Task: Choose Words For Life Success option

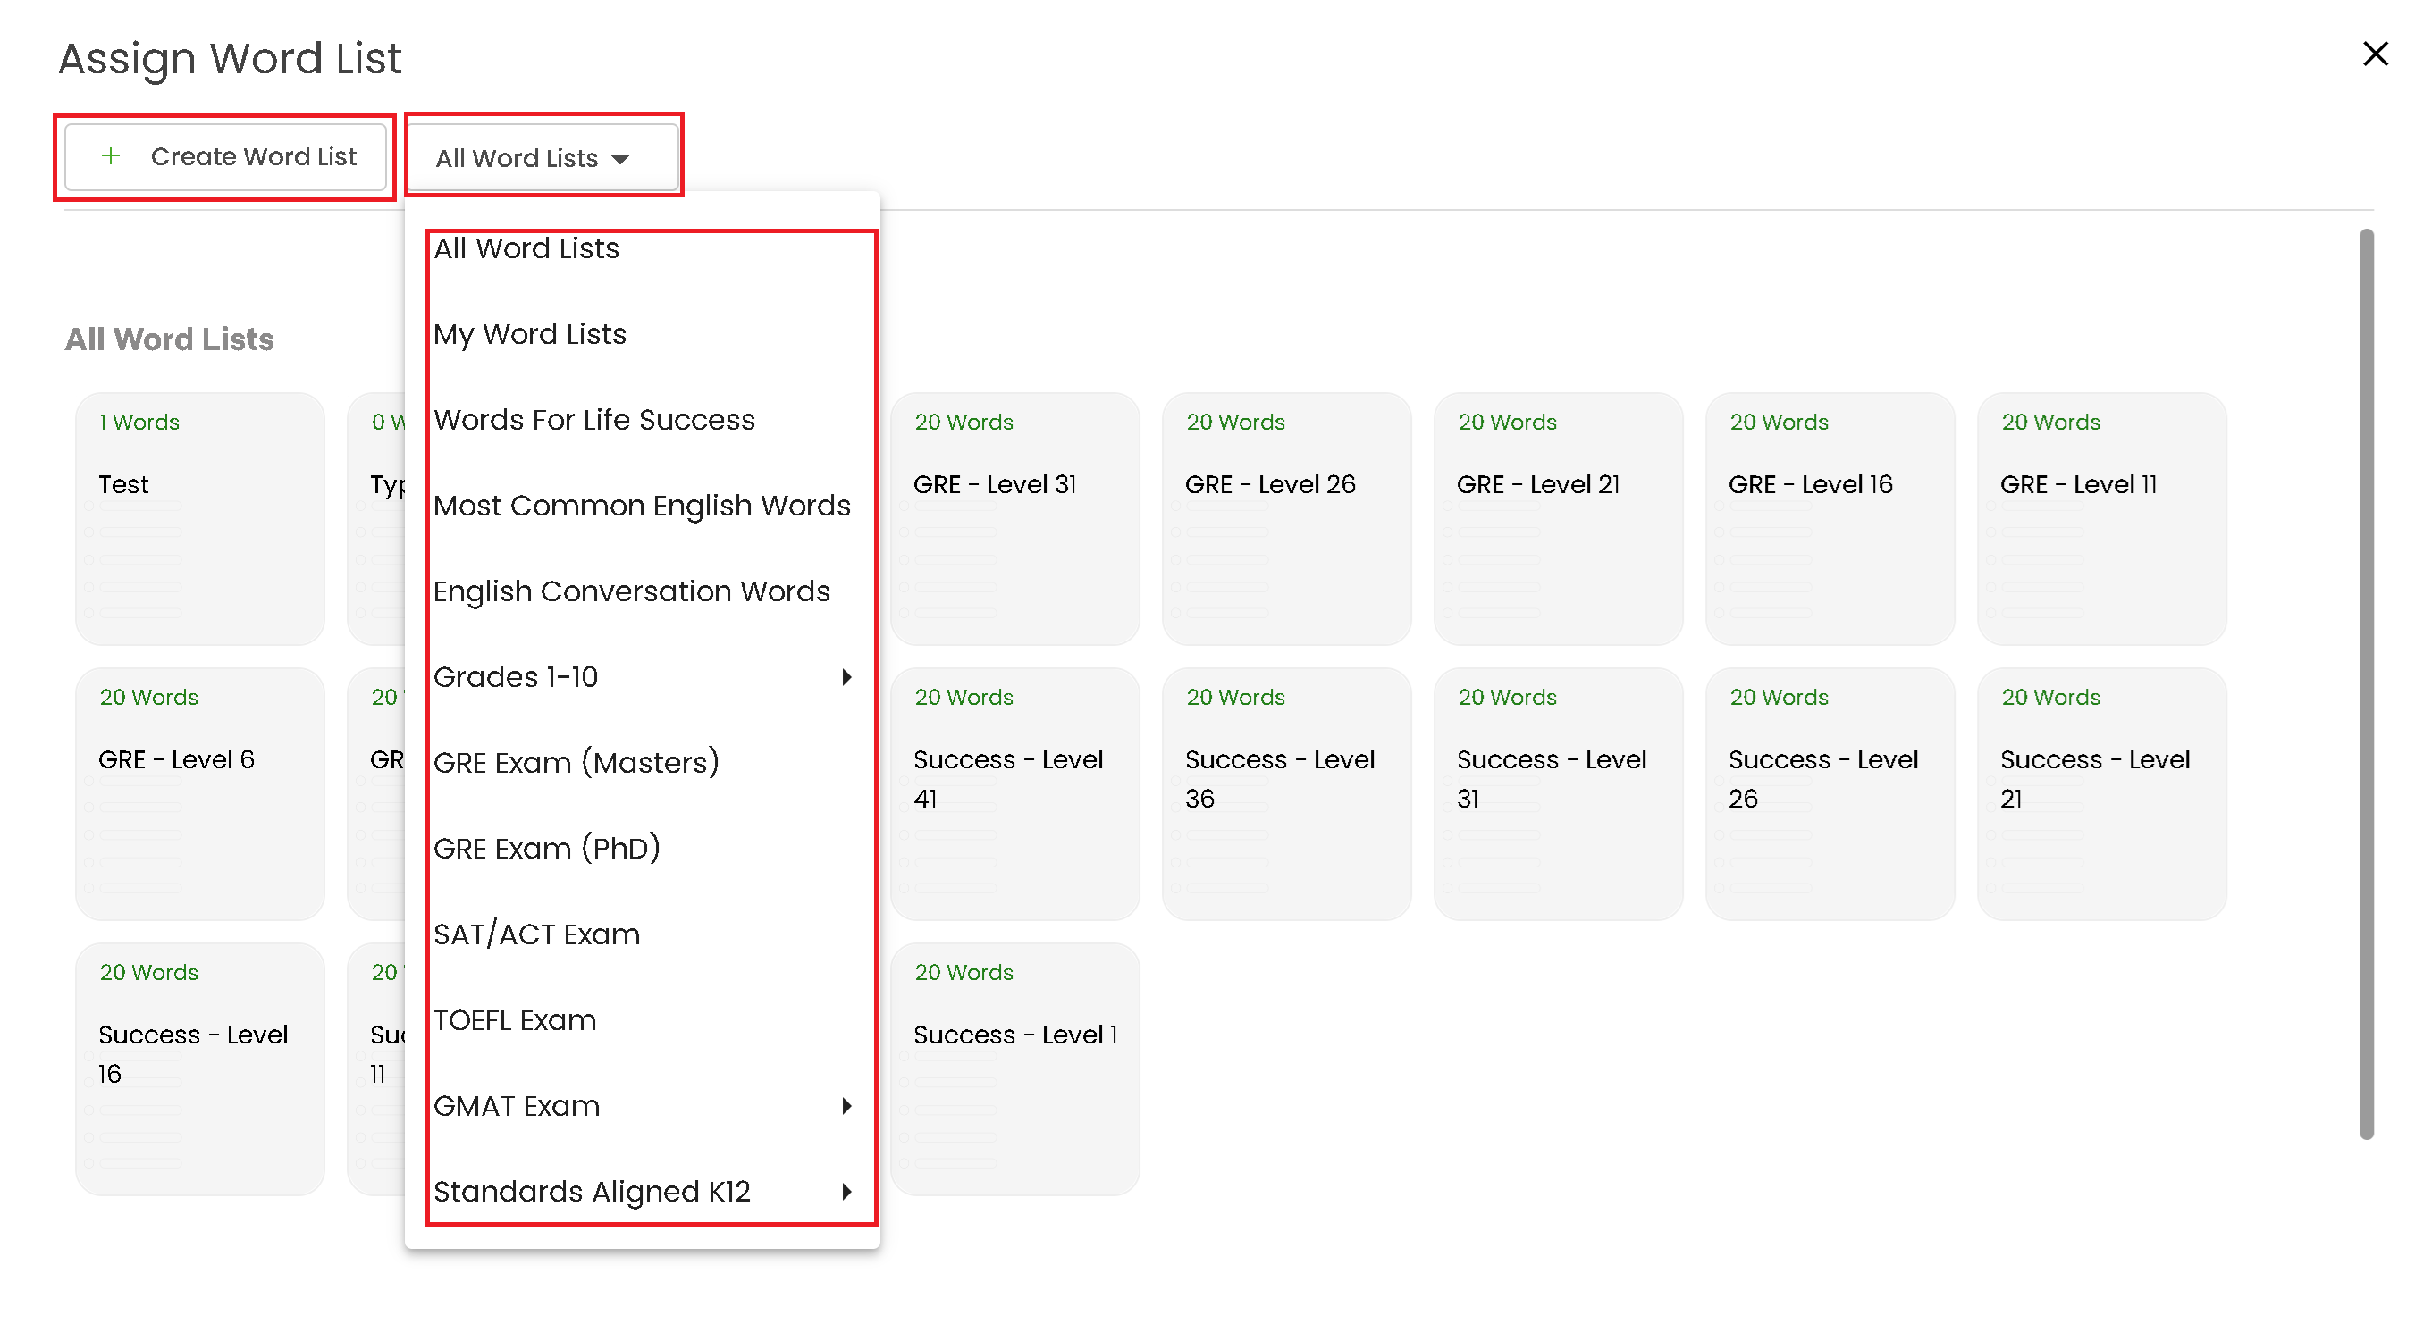Action: tap(593, 420)
